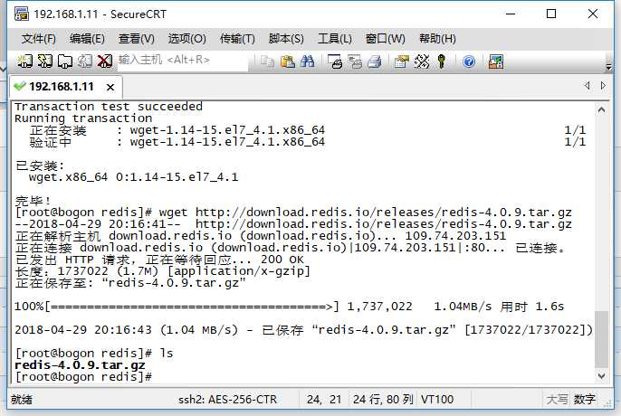Image resolution: width=621 pixels, height=416 pixels.
Task: Open the 工具(L) menu
Action: [x=335, y=39]
